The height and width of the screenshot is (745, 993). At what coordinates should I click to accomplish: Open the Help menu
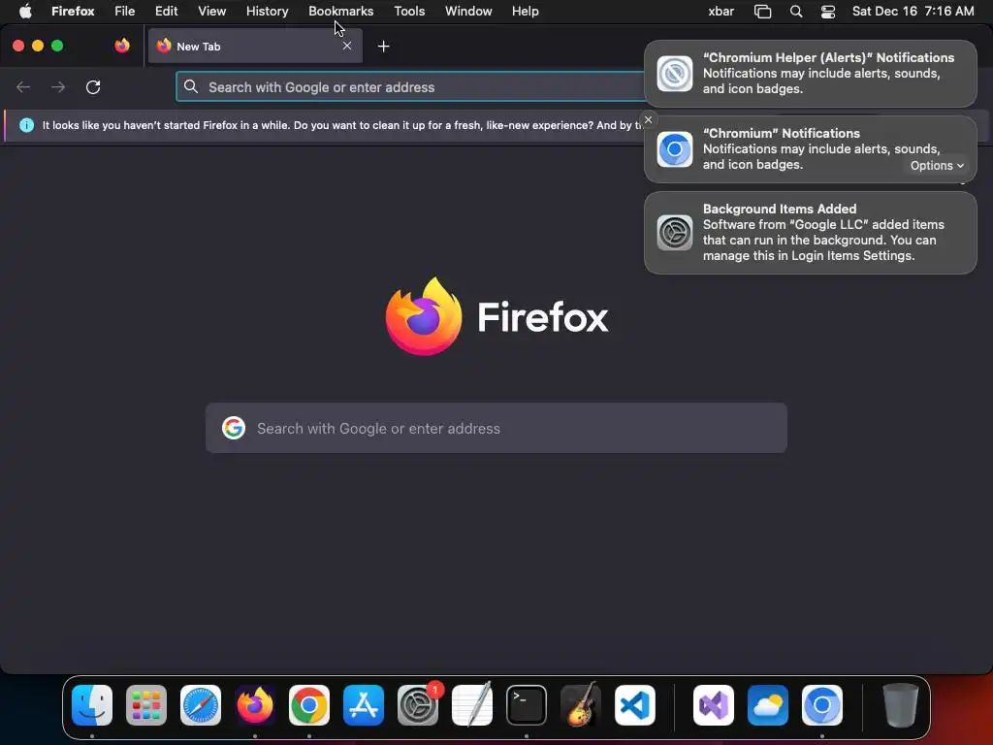[x=525, y=11]
